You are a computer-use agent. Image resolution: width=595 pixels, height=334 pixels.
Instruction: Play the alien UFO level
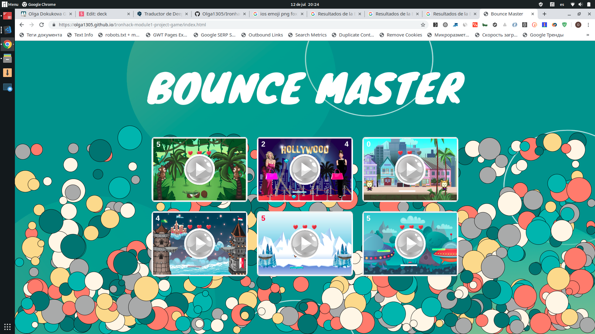pyautogui.click(x=410, y=244)
